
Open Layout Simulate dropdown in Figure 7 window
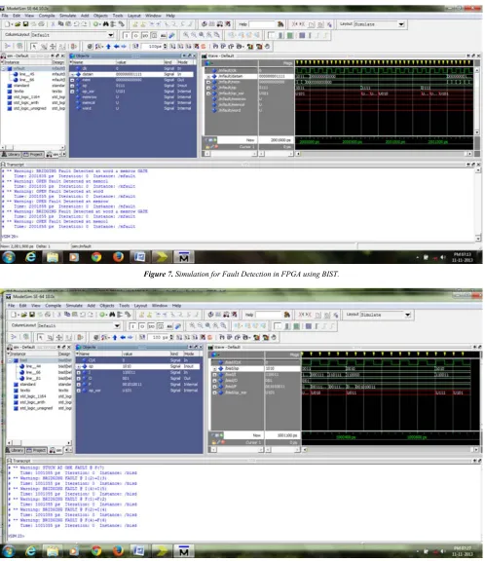(x=401, y=24)
